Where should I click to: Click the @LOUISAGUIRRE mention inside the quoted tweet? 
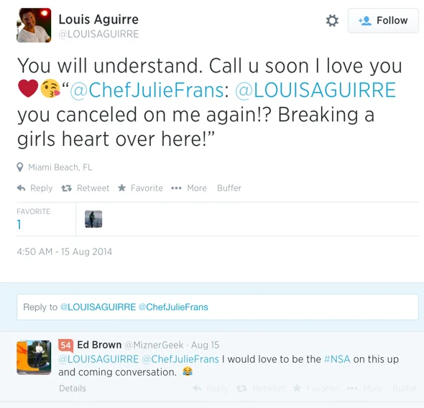[x=315, y=91]
